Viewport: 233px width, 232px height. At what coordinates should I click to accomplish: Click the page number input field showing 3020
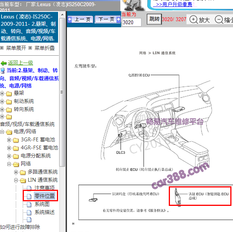point(131,22)
